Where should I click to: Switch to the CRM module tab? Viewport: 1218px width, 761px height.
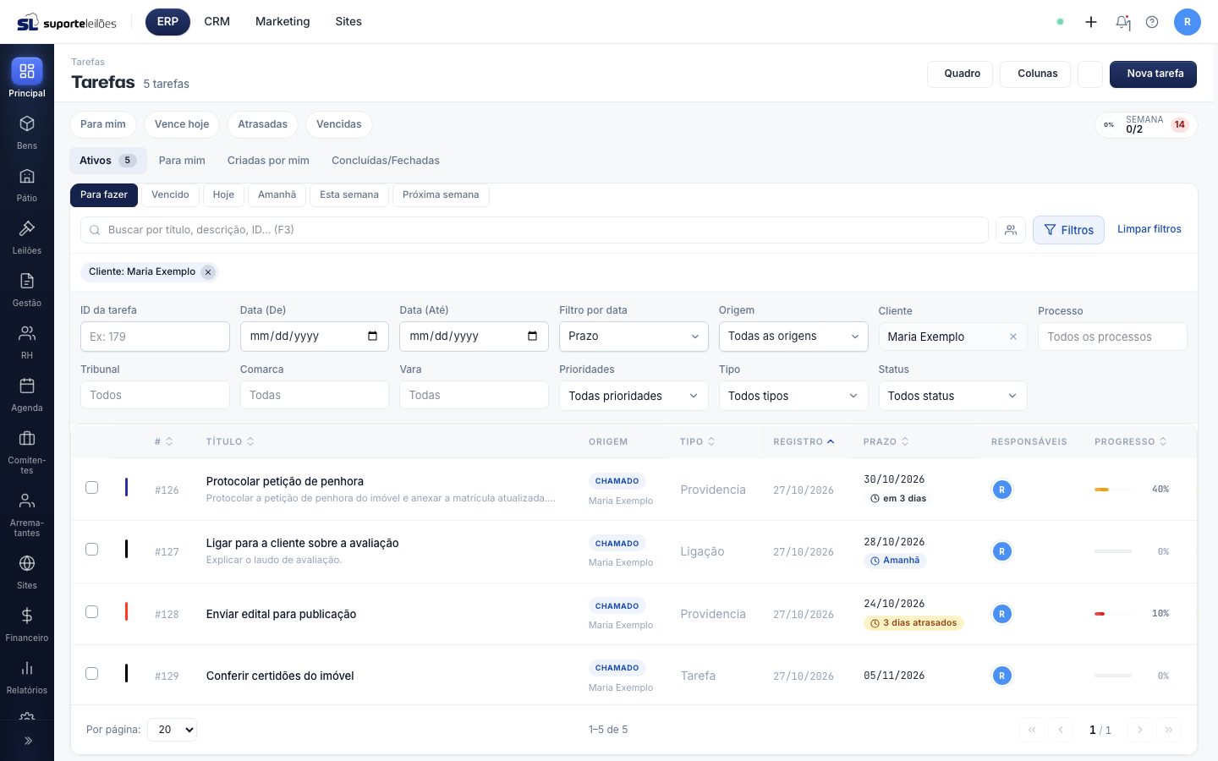(217, 22)
